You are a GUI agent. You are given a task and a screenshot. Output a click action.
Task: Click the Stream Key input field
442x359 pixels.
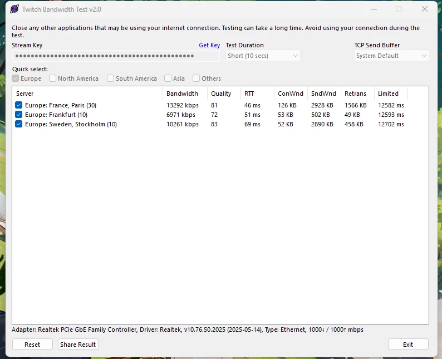coord(116,56)
